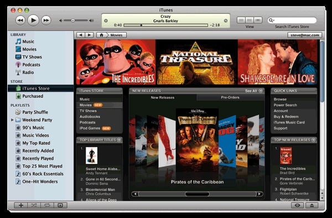This screenshot has height=218, width=332.
Task: Open Account quick link
Action: coord(281,111)
